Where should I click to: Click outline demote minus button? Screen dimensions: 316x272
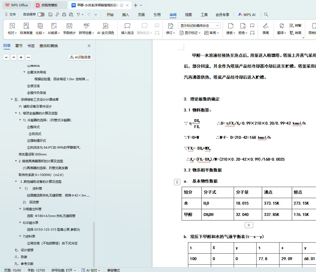pyautogui.click(x=28, y=57)
